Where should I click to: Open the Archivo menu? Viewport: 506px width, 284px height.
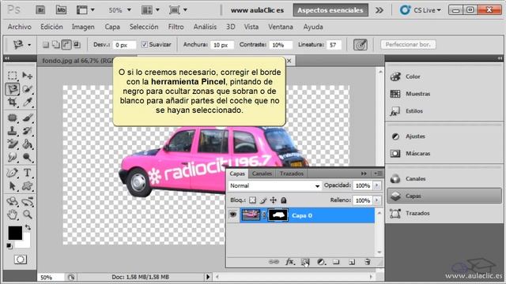click(x=19, y=27)
